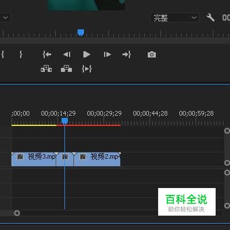230x230 pixels.
Task: Select the short middle clip under playhead
Action: click(65, 159)
